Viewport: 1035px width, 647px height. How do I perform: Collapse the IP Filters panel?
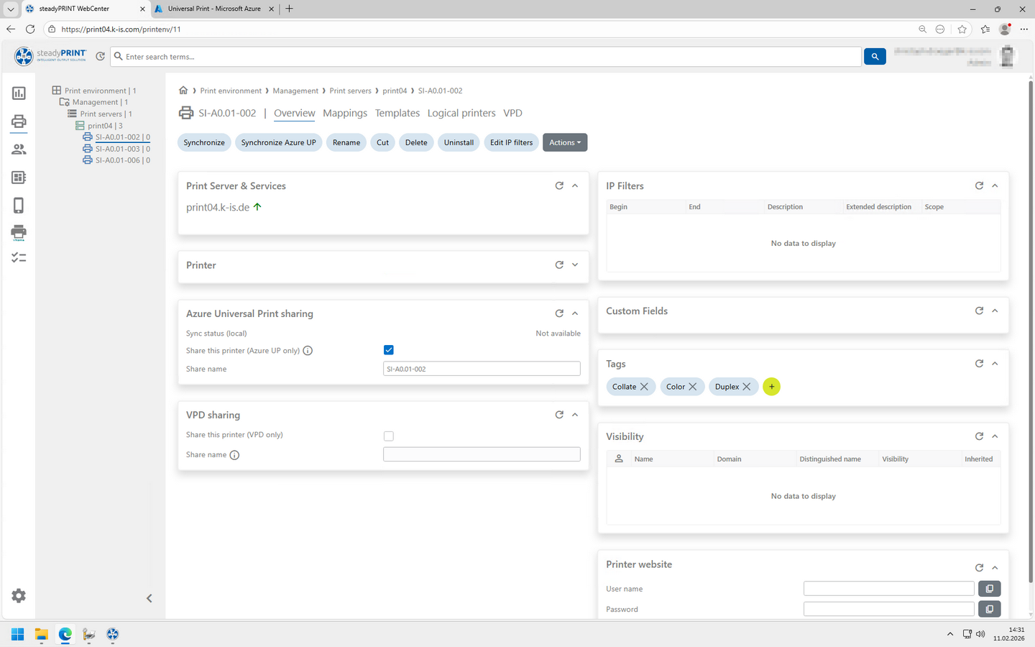pos(995,185)
